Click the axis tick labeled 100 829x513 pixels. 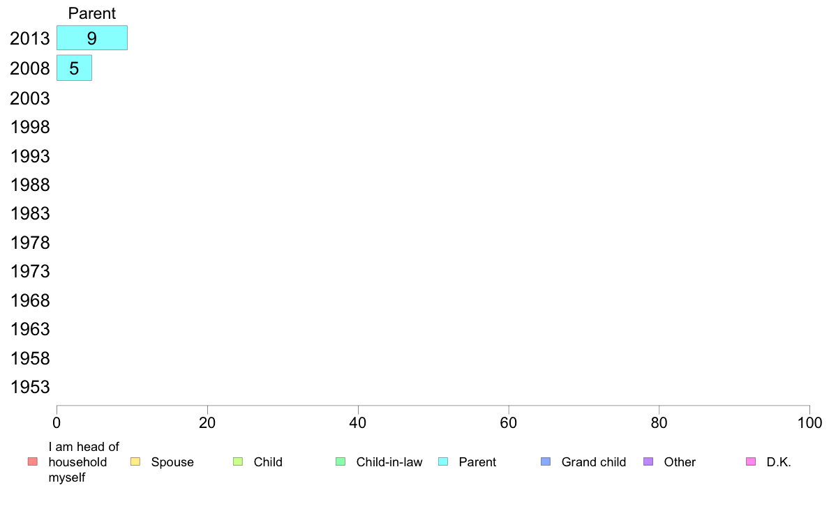coord(809,422)
